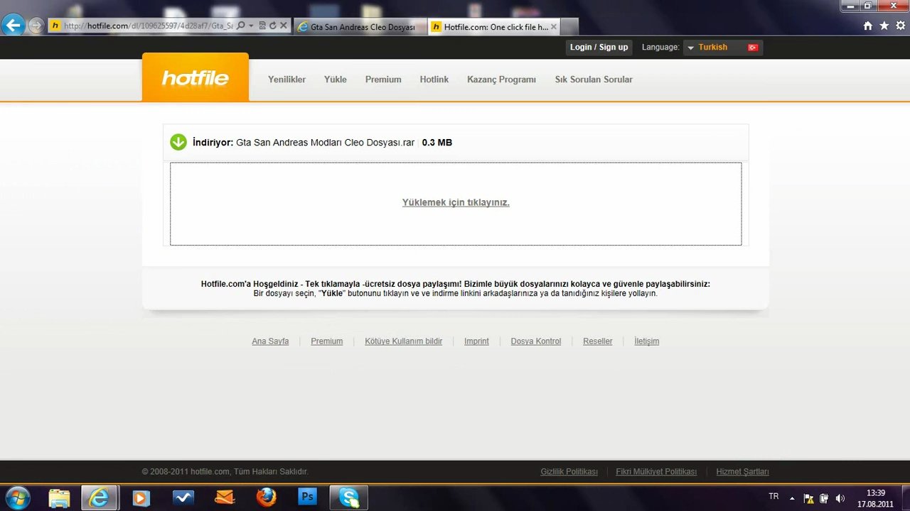Click the Kötüye Kullanım bildir link

404,341
